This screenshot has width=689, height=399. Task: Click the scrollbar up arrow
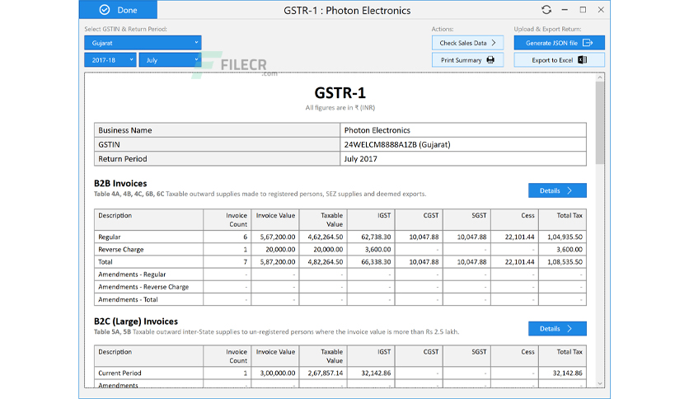click(600, 77)
